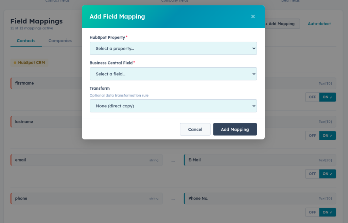The height and width of the screenshot is (223, 348).
Task: Turn OFF the phone mapping toggle
Action: (x=312, y=212)
